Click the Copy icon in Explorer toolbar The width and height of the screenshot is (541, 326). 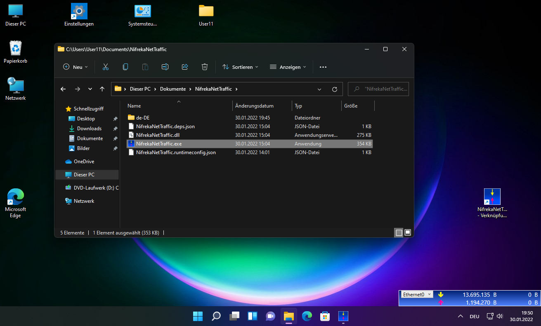125,67
